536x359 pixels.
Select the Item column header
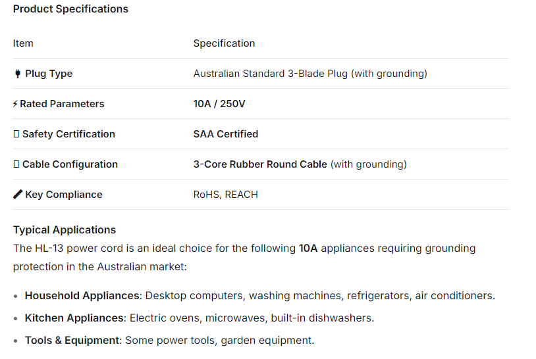(23, 43)
